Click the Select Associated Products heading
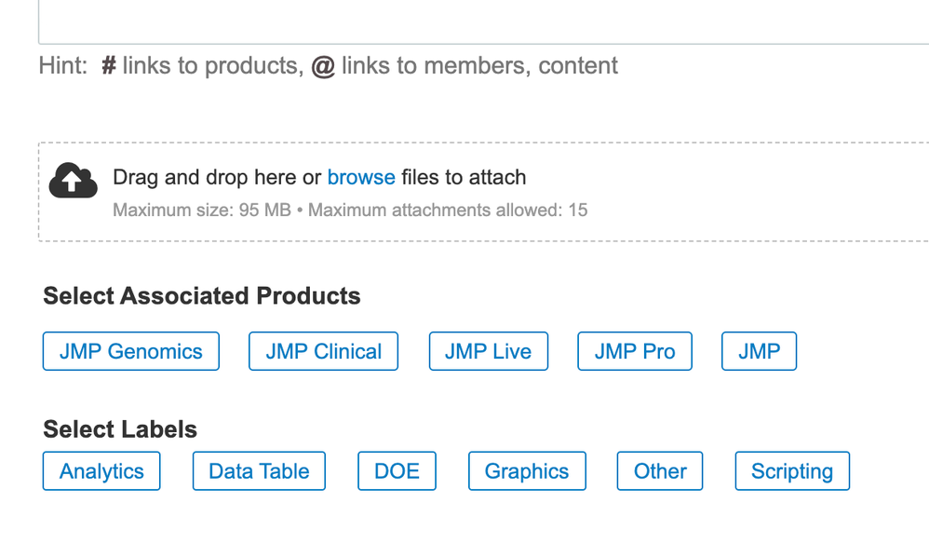Screen dimensions: 929x543 tap(201, 295)
